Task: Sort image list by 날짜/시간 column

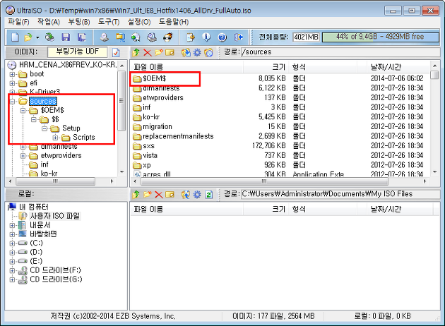Action: (398, 67)
